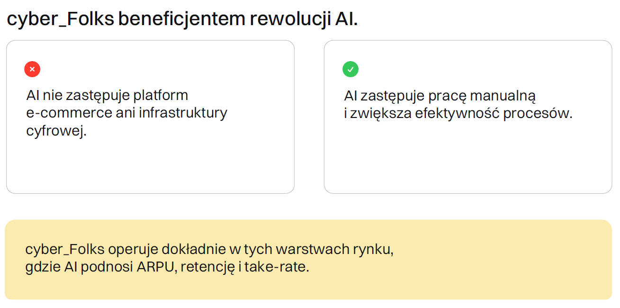620x308 pixels.
Task: Click the line "i zwiększa efektywność procesów."
Action: tap(458, 114)
